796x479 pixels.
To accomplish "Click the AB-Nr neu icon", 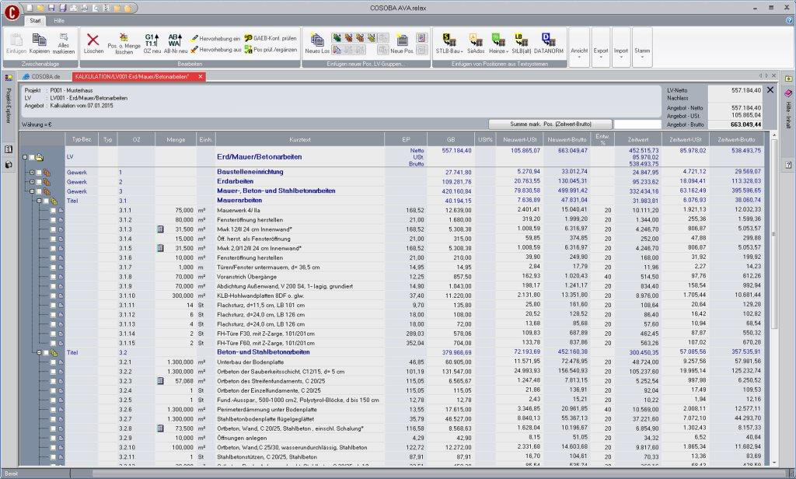I will click(176, 40).
